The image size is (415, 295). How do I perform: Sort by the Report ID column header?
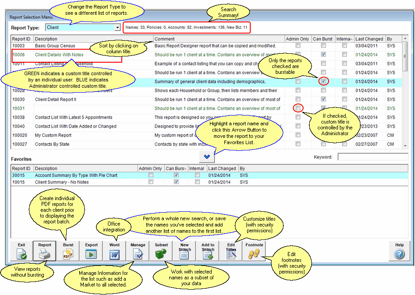point(21,39)
